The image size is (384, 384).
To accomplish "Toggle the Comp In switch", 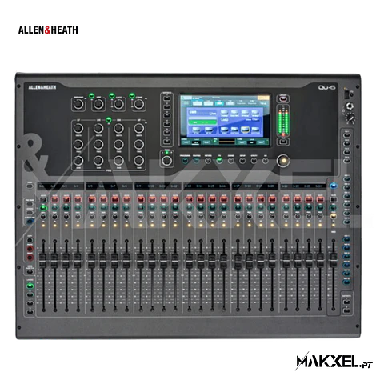I will tap(132, 96).
